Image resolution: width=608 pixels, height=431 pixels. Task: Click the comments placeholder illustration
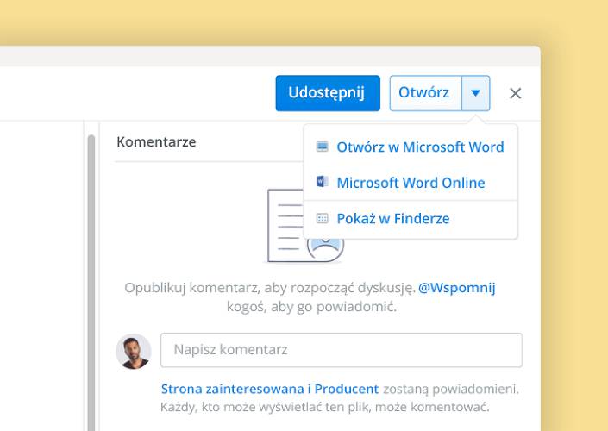(305, 226)
